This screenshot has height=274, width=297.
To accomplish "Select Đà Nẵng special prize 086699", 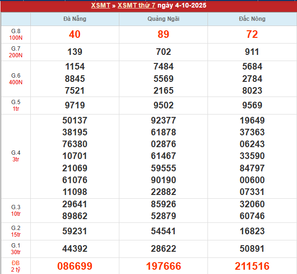I will [75, 266].
